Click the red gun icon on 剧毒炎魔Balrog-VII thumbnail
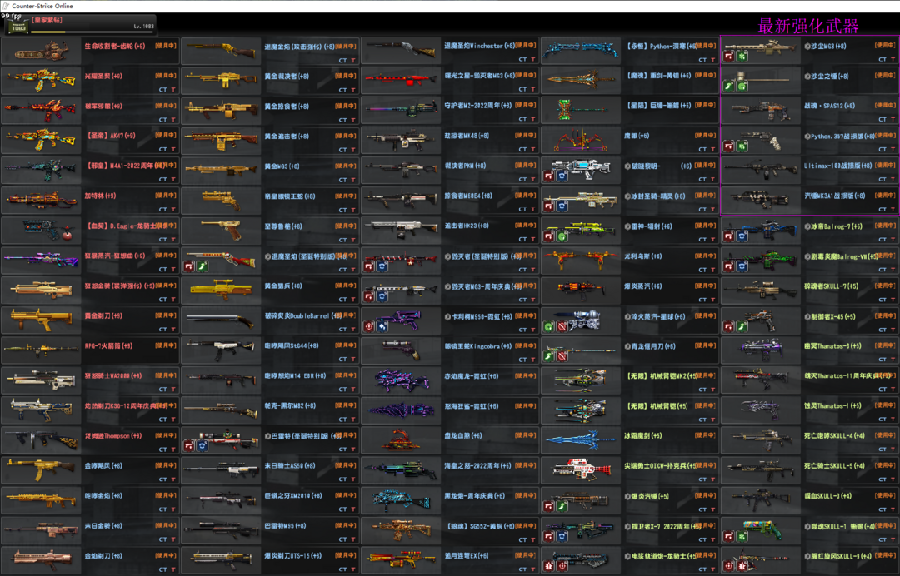The image size is (900, 576). tap(728, 266)
